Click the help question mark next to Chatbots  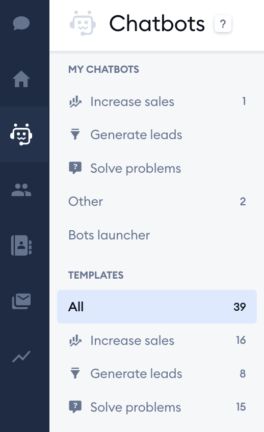tap(223, 24)
